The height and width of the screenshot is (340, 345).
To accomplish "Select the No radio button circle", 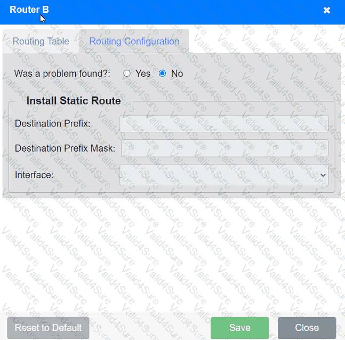I will tap(163, 74).
